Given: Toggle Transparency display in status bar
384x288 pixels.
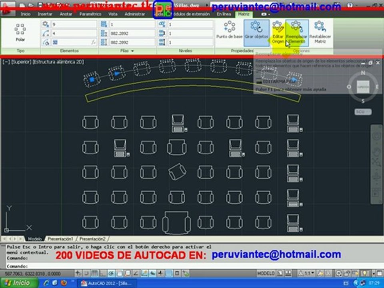Looking at the screenshot, I should coord(169,273).
